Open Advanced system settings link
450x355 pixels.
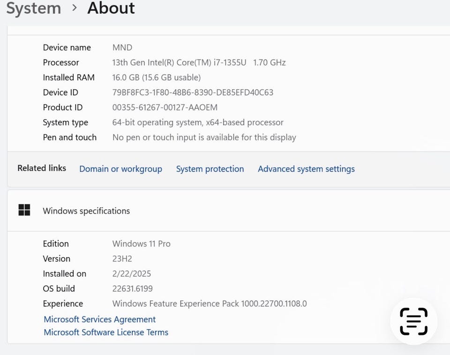[306, 169]
